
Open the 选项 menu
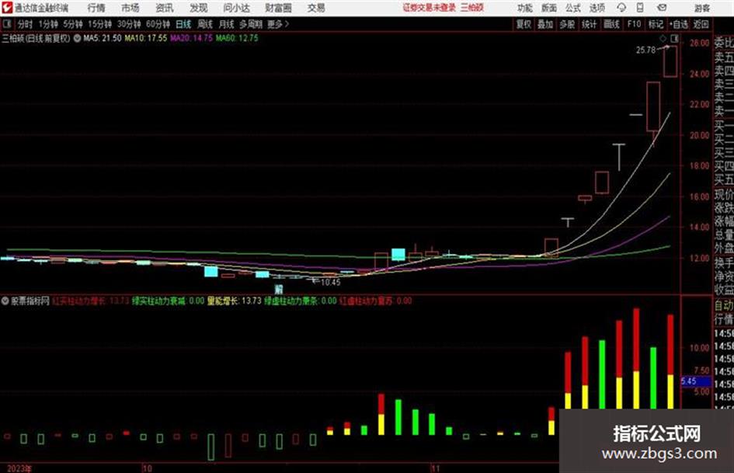(x=597, y=8)
